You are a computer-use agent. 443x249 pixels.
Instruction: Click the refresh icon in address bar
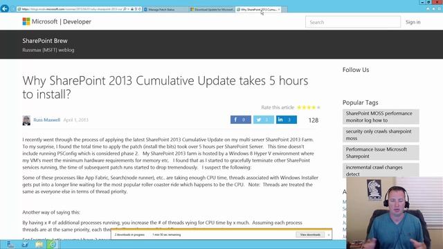click(x=140, y=9)
